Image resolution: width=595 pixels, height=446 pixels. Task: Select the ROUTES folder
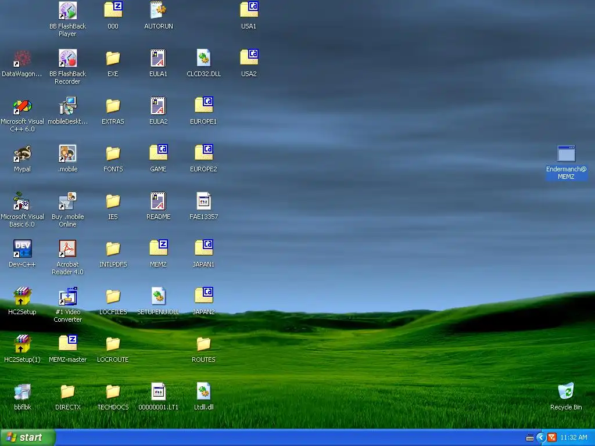[x=203, y=344]
